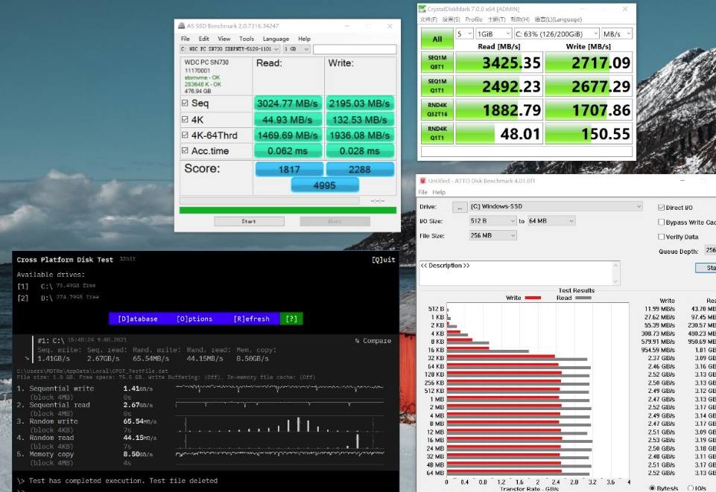Open the ATTO I/O Size 64 MB dropdown
716x492 pixels.
(x=551, y=221)
